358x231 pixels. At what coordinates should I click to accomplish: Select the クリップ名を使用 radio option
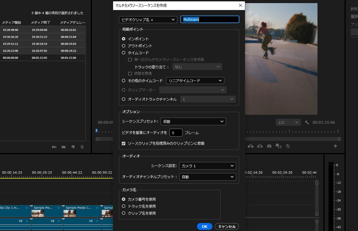124,213
